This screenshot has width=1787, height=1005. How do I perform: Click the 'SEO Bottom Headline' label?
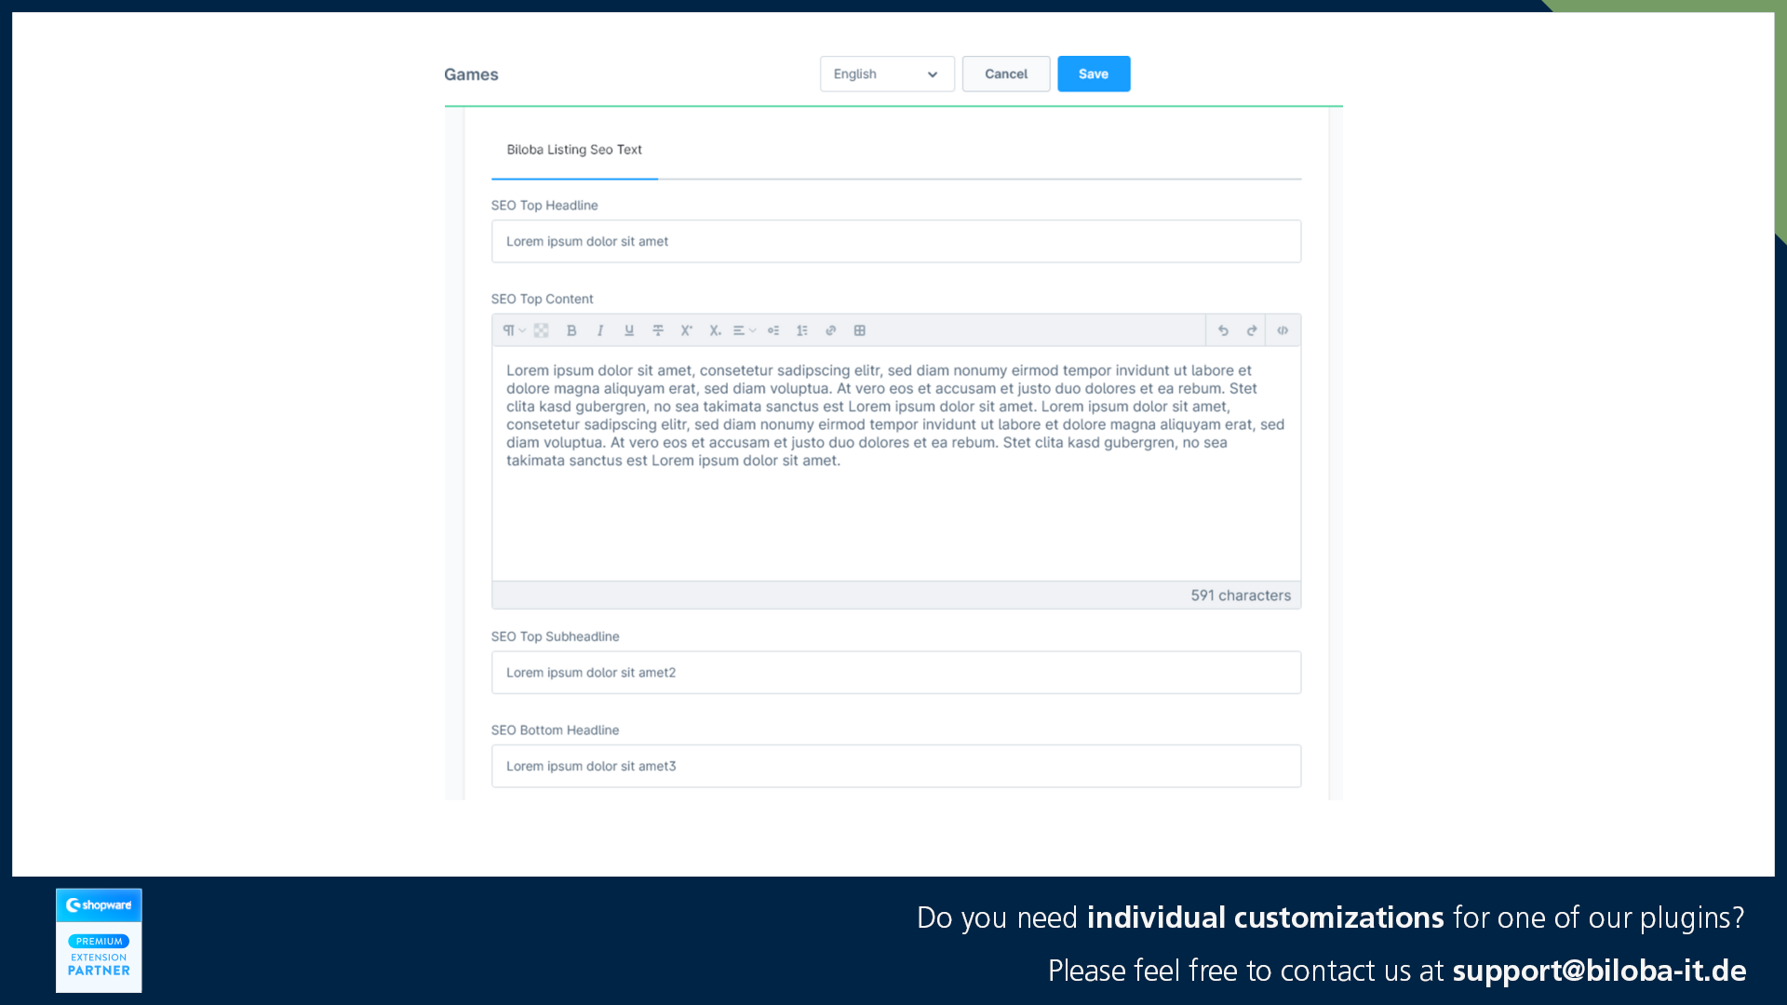click(555, 730)
